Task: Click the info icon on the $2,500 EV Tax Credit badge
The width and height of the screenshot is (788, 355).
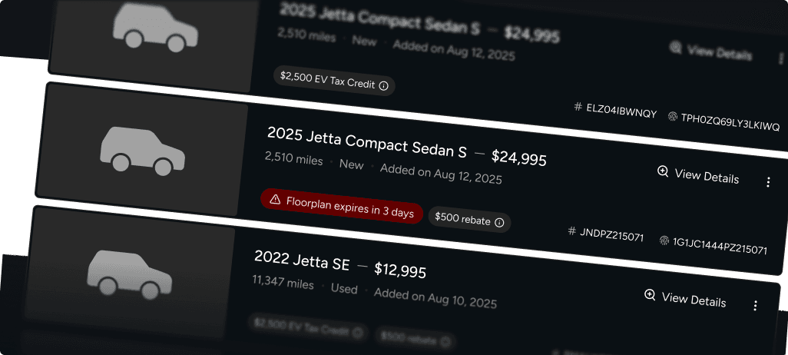Action: pos(383,85)
